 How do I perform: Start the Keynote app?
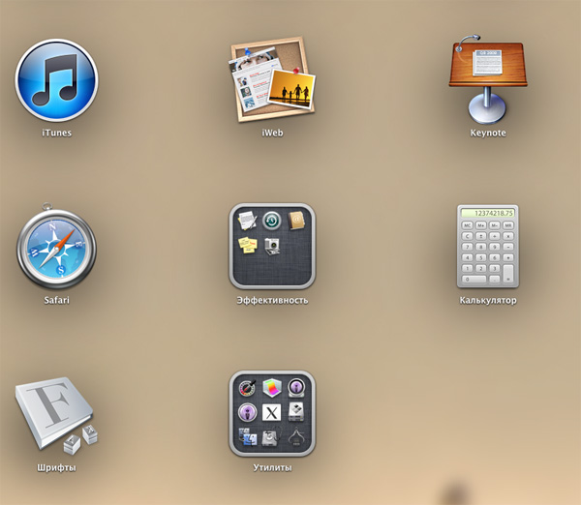(x=488, y=77)
